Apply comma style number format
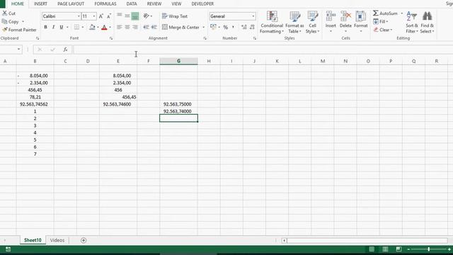This screenshot has width=453, height=255. click(233, 27)
